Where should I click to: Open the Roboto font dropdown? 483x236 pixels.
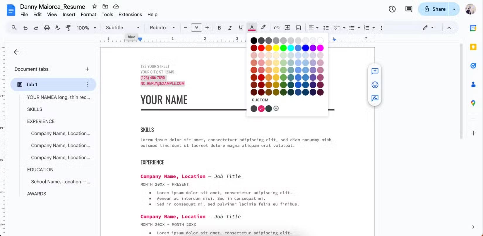162,27
